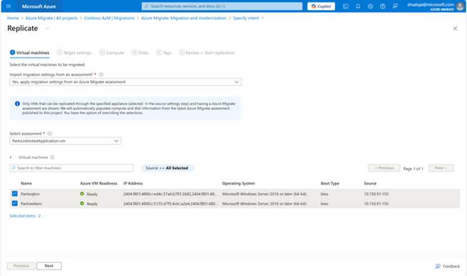Open portal settings gear

370,6
